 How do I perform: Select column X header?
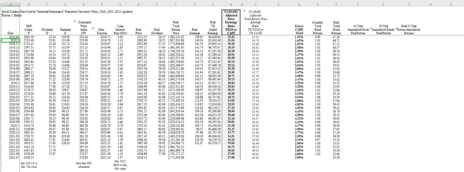(451, 4)
